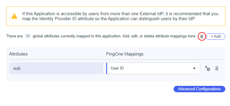Select the sub attribute name field

(x=56, y=68)
